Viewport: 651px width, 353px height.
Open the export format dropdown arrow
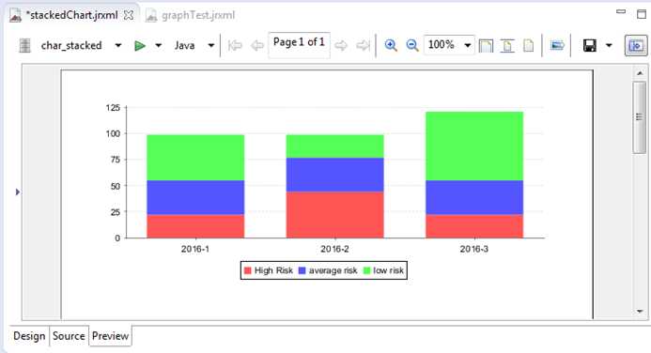[609, 45]
